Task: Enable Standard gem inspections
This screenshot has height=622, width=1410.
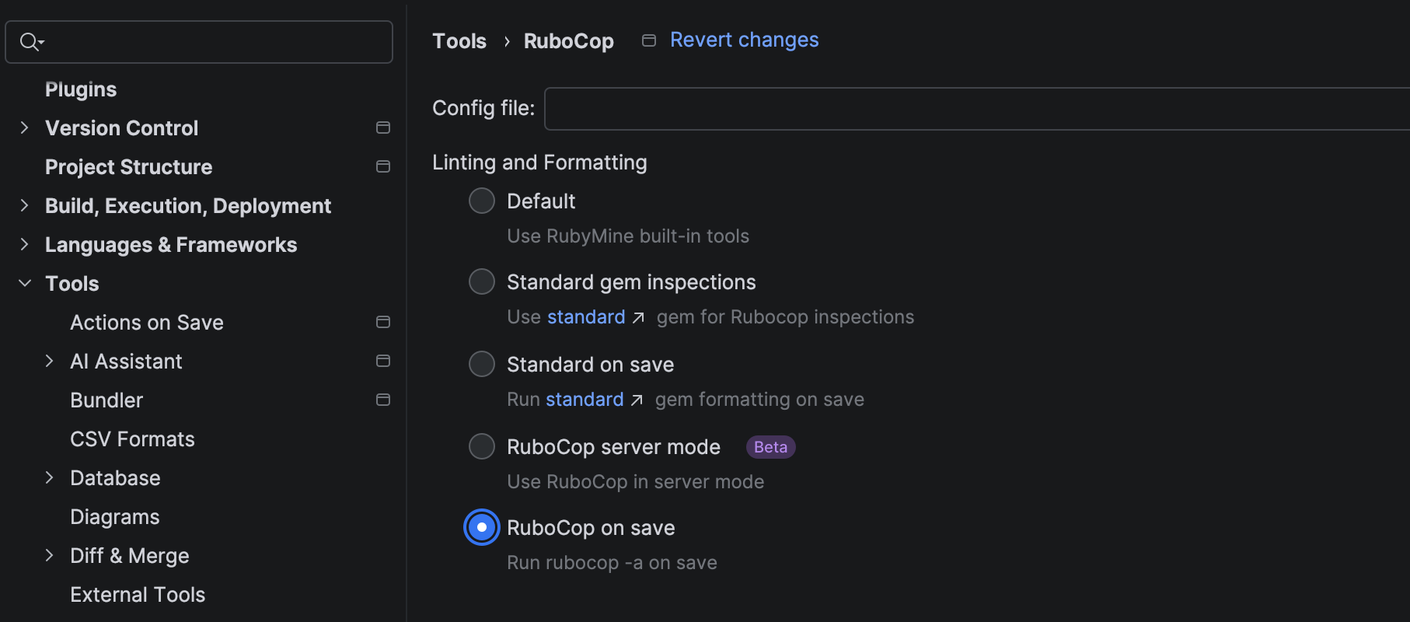Action: [x=481, y=281]
